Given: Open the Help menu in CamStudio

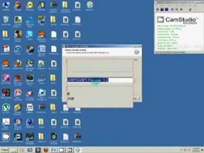Looking at the screenshot, I should coord(195,5).
